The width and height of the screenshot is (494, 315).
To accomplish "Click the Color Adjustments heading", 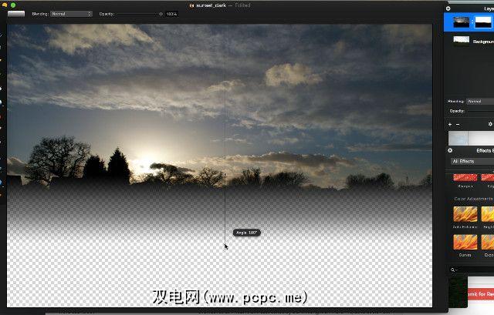I will click(474, 199).
